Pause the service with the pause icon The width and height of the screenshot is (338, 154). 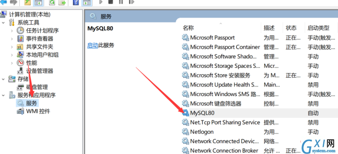(x=121, y=2)
